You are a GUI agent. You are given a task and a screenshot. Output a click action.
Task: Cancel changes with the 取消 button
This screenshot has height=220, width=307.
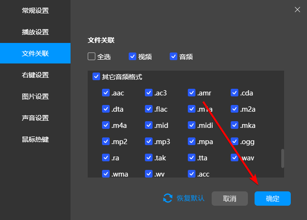point(230,199)
